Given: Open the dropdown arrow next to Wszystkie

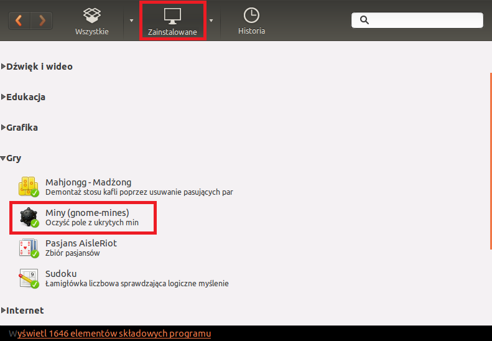Looking at the screenshot, I should click(x=131, y=21).
